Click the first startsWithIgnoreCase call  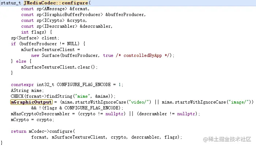pos(101,102)
